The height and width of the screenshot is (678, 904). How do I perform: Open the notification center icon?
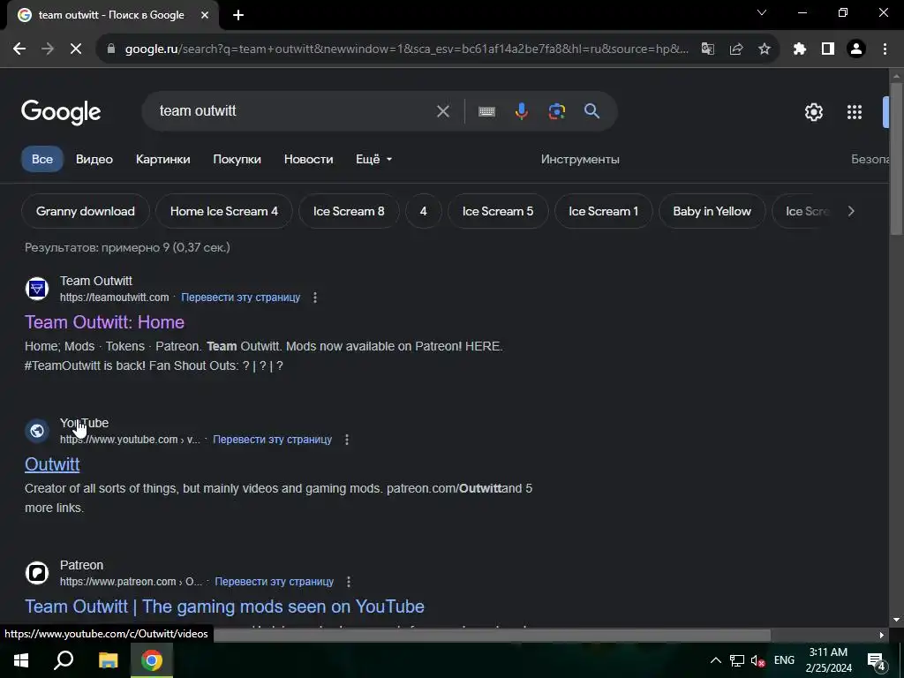877,661
